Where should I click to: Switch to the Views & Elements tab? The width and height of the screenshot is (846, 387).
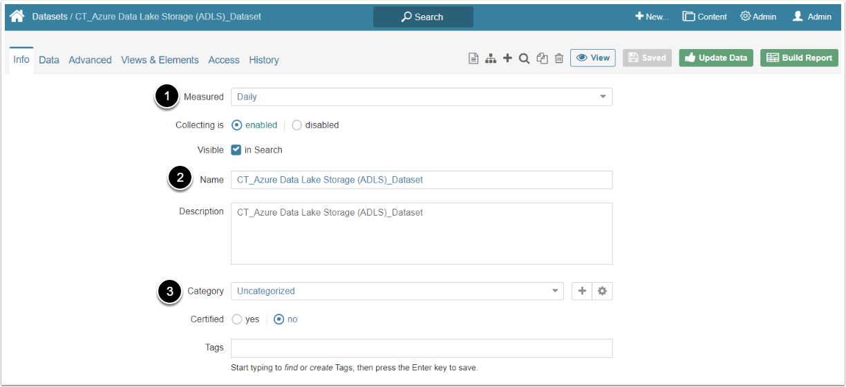click(x=160, y=60)
